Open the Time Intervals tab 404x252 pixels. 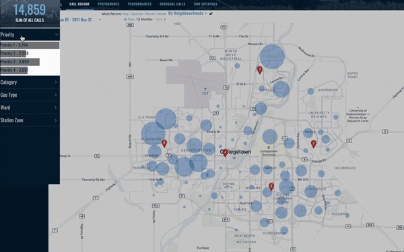[x=205, y=4]
